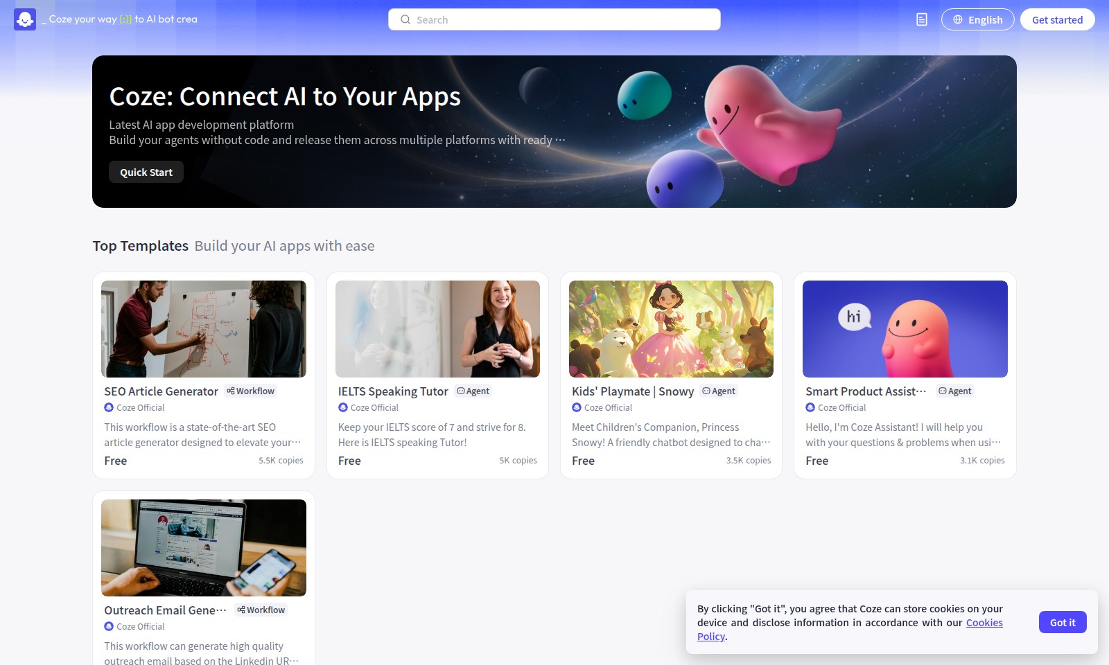
Task: Click Coze Official badge icon under SEO Article Generator
Action: [x=109, y=407]
